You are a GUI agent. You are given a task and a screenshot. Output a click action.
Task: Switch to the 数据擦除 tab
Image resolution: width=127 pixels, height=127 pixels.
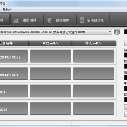pos(60,20)
